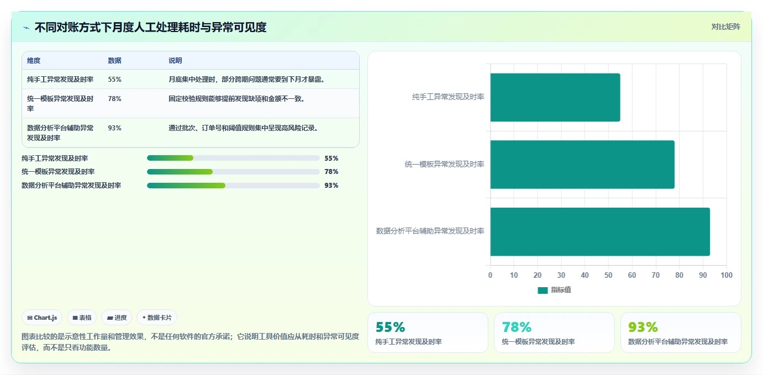Click the x-axis tick 100
The width and height of the screenshot is (763, 375).
727,275
